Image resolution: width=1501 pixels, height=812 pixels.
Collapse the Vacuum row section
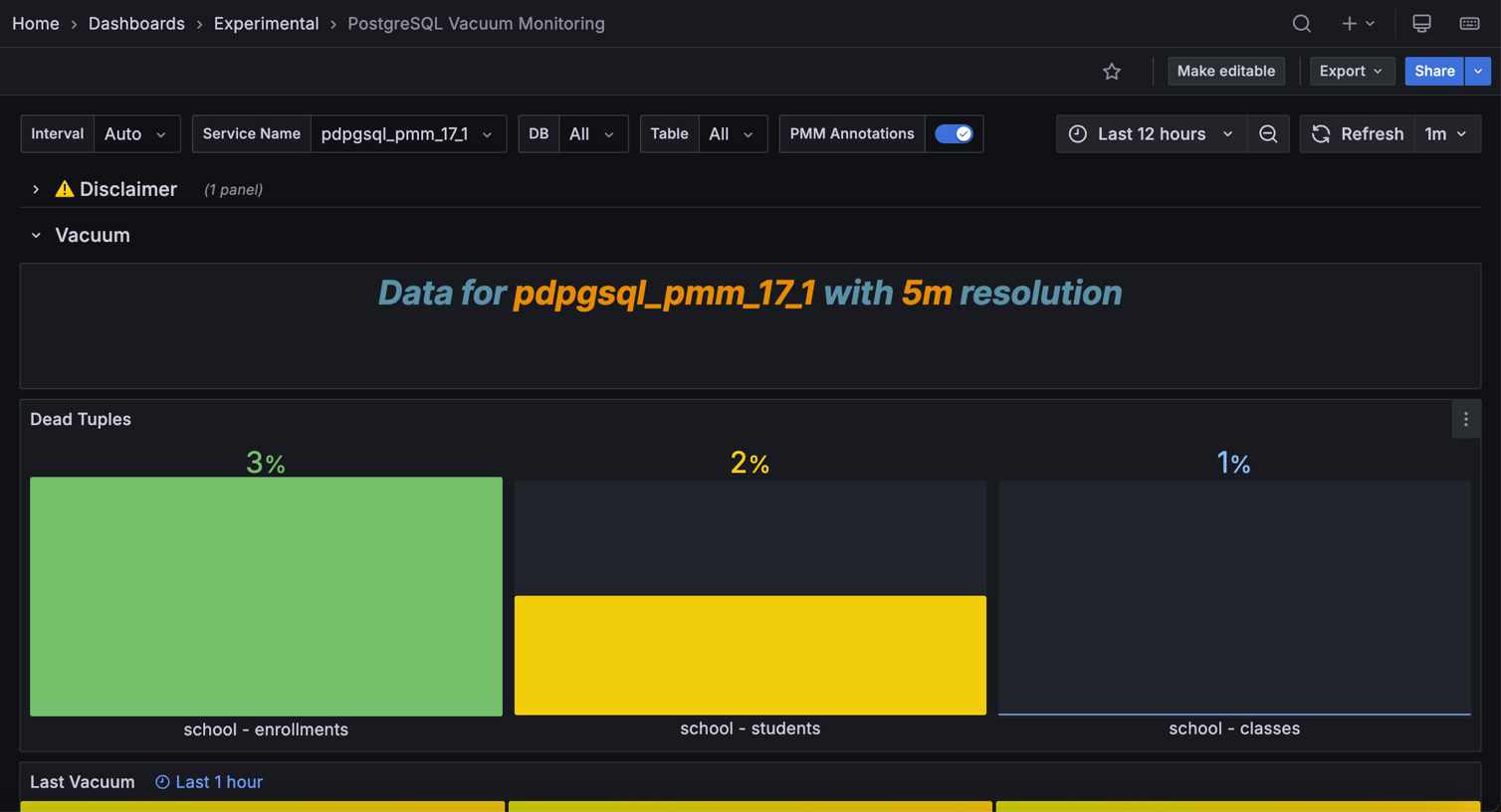point(36,236)
